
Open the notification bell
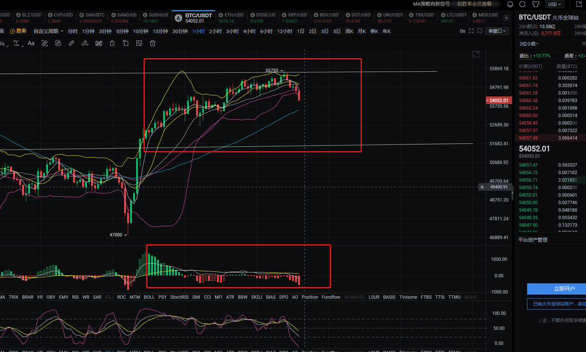510,4
